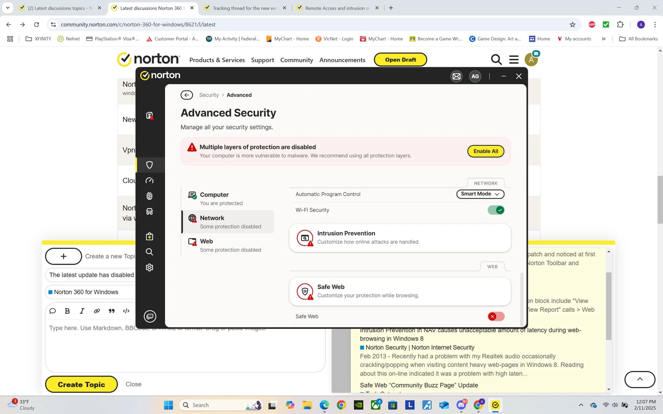Open Automatic Program Control Smart Mode dropdown
The height and width of the screenshot is (414, 663).
[x=480, y=194]
